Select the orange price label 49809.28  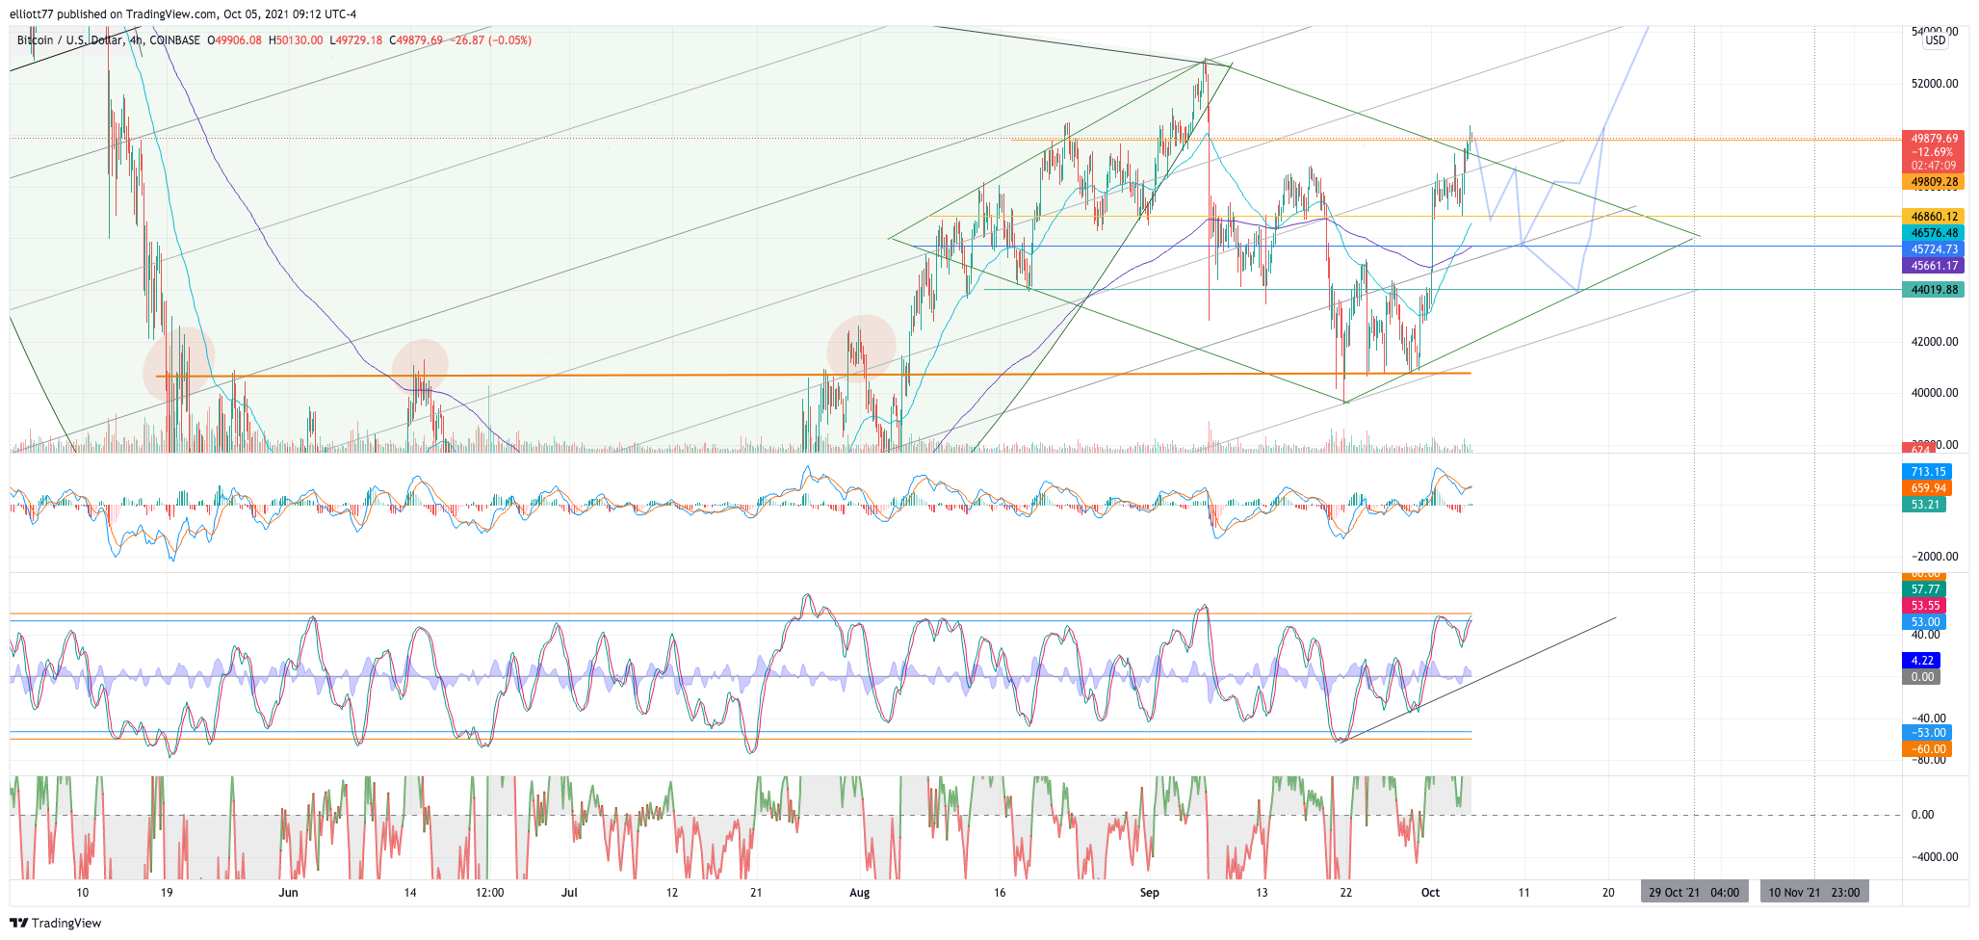point(1934,182)
